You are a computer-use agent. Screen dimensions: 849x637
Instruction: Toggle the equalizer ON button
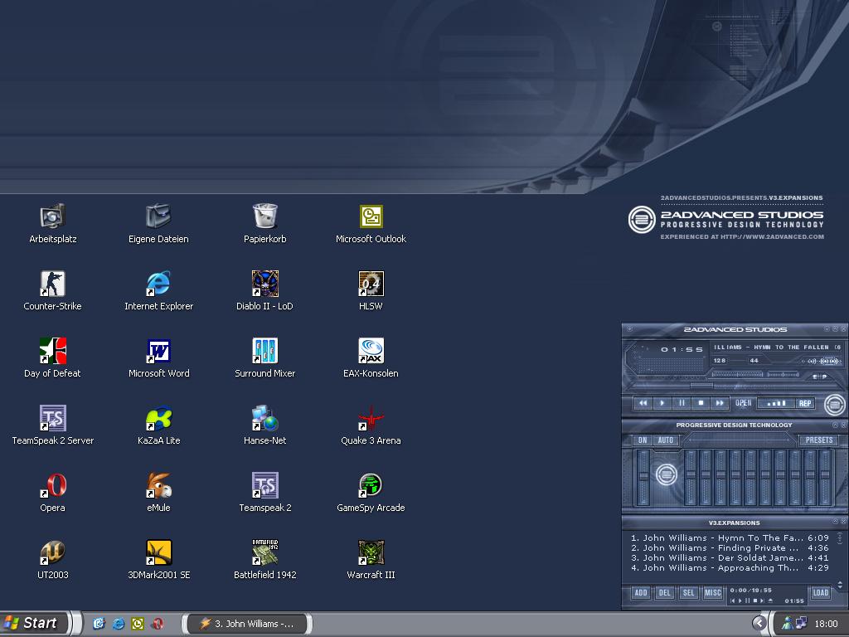point(643,440)
